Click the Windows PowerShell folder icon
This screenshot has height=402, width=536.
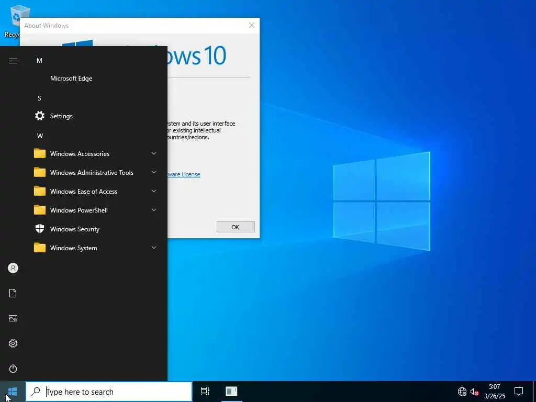click(40, 210)
